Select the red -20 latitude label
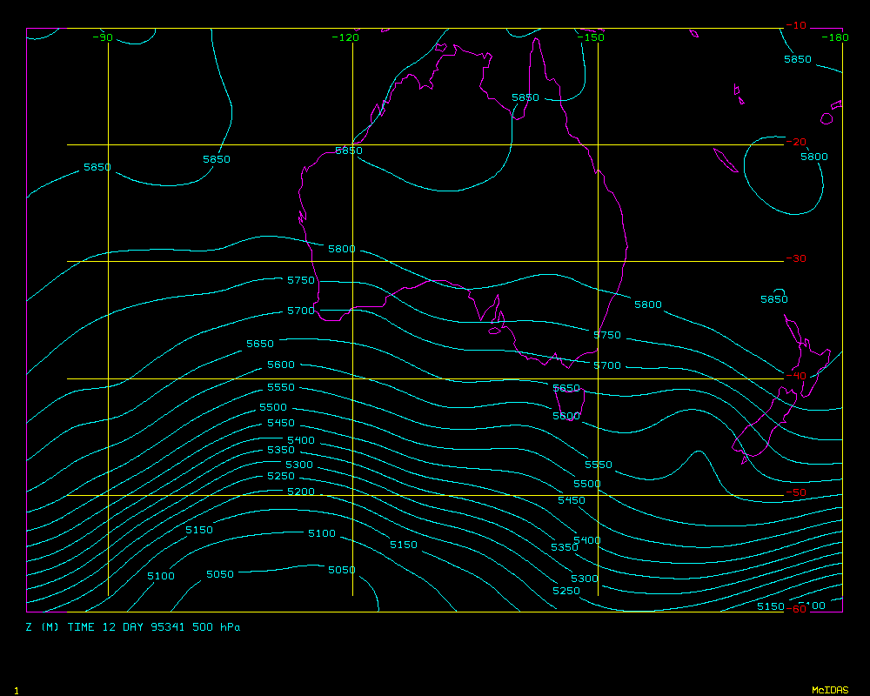870x696 pixels. [x=795, y=143]
